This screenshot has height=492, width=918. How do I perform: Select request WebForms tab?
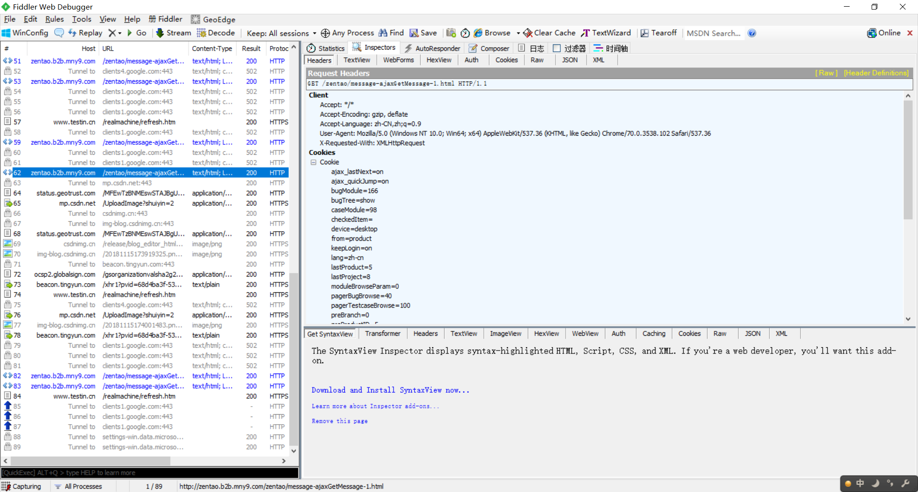[398, 60]
